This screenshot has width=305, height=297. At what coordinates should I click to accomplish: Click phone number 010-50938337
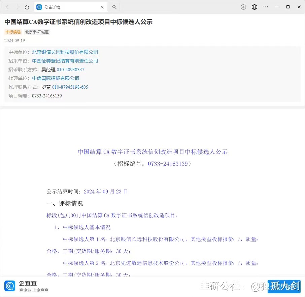[71, 70]
